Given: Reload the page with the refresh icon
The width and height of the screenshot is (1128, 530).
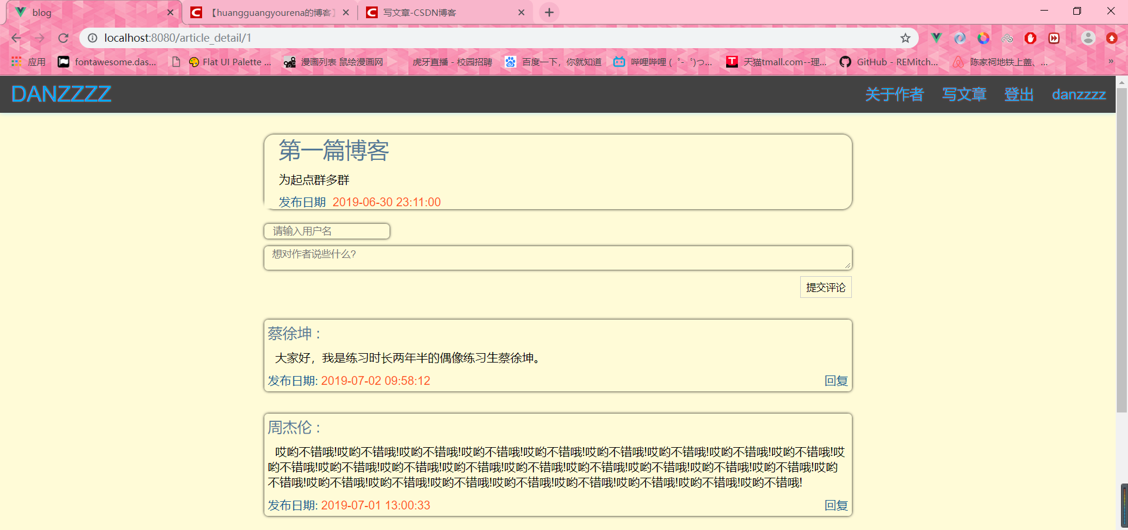Looking at the screenshot, I should [63, 38].
